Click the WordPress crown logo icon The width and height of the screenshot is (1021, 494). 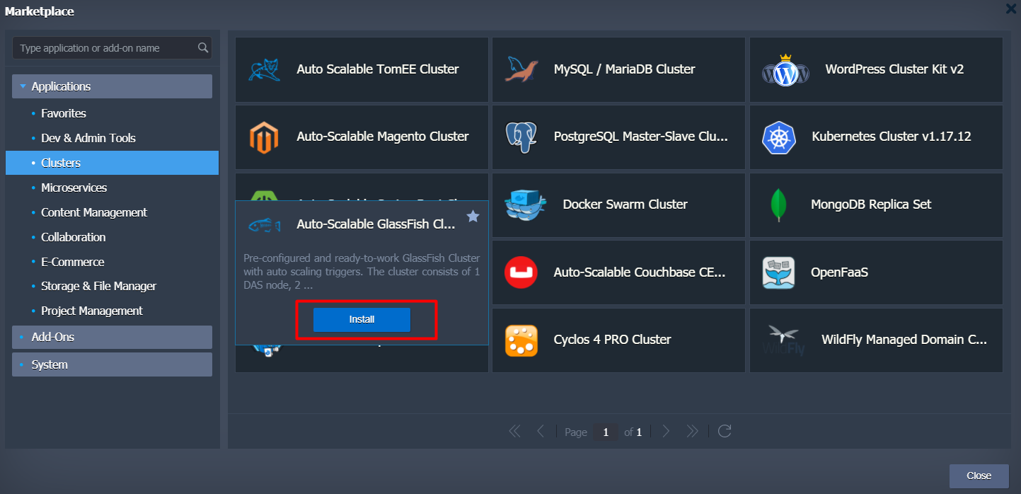[x=785, y=70]
